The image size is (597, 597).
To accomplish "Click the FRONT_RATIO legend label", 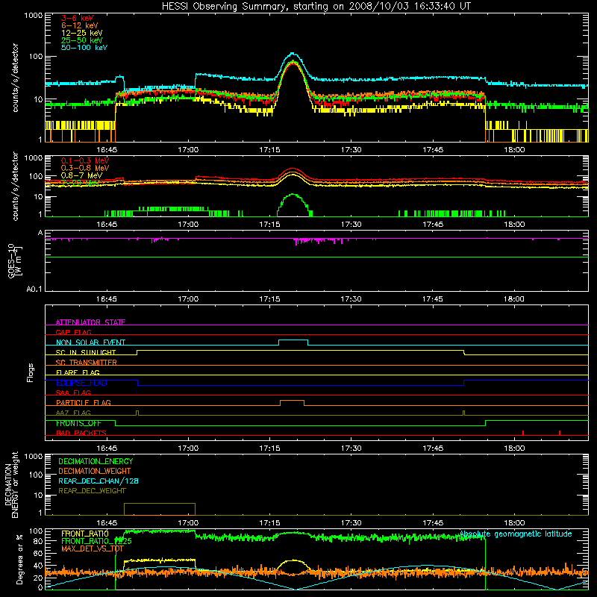I will click(x=85, y=534).
